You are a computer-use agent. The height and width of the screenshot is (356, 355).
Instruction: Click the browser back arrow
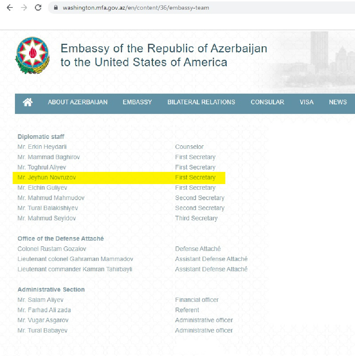click(10, 8)
